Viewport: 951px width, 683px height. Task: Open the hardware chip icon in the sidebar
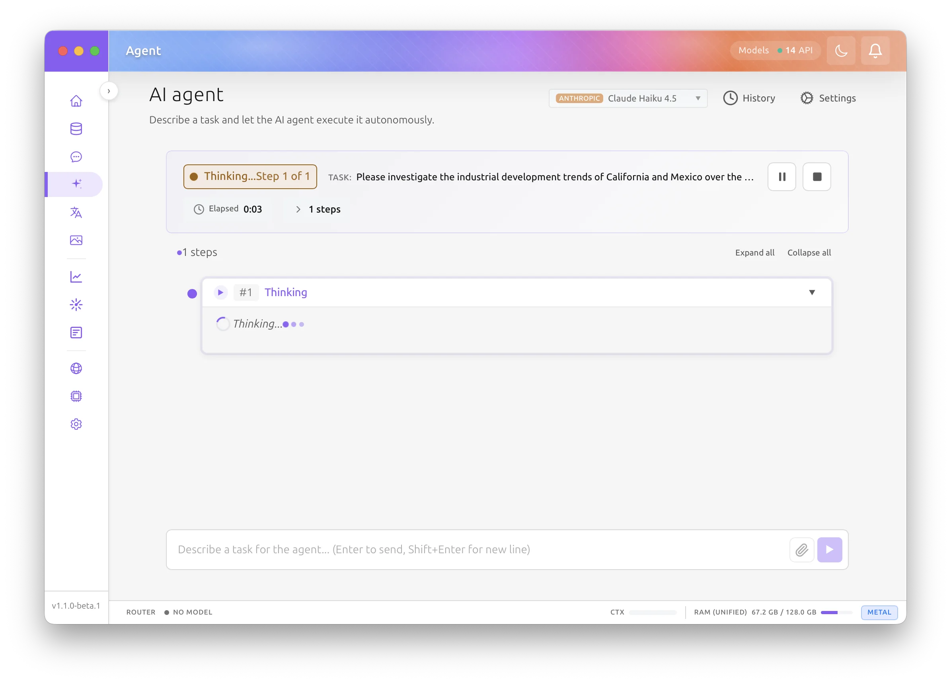pos(76,396)
